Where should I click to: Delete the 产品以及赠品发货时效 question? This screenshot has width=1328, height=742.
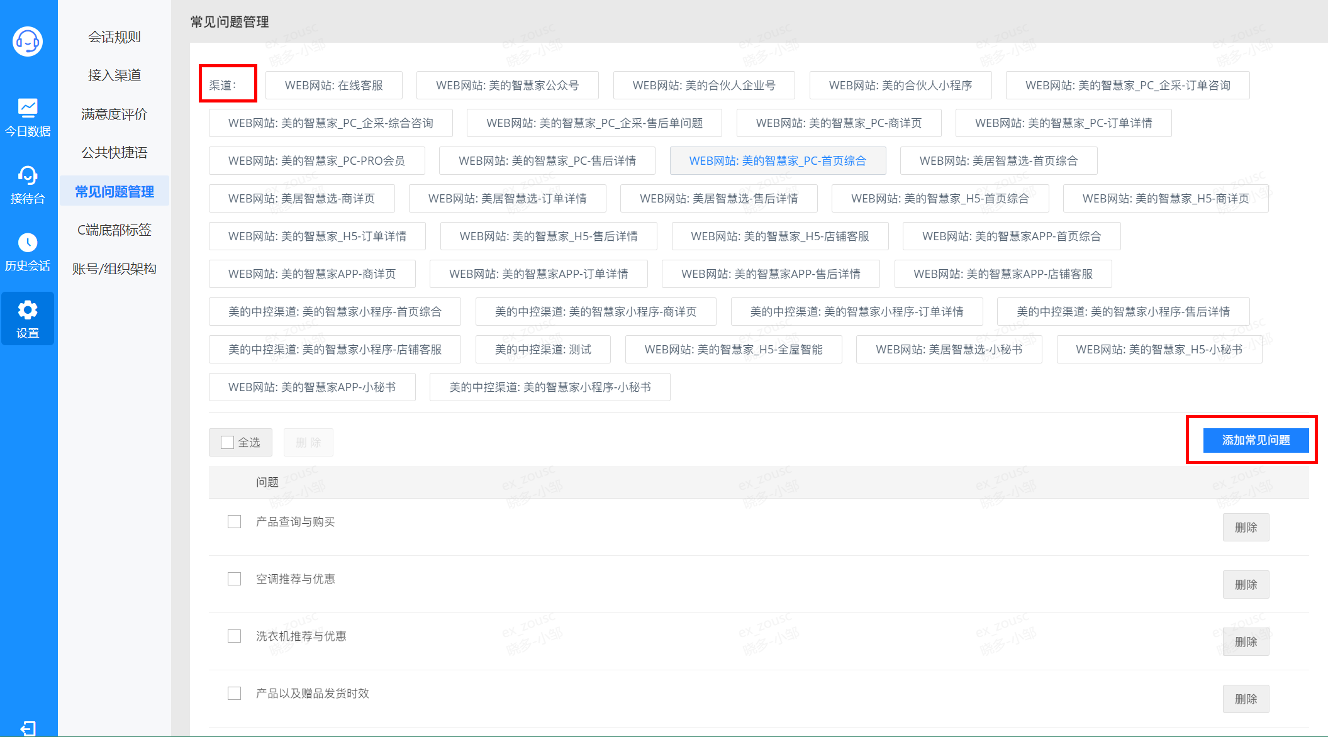coord(1246,699)
